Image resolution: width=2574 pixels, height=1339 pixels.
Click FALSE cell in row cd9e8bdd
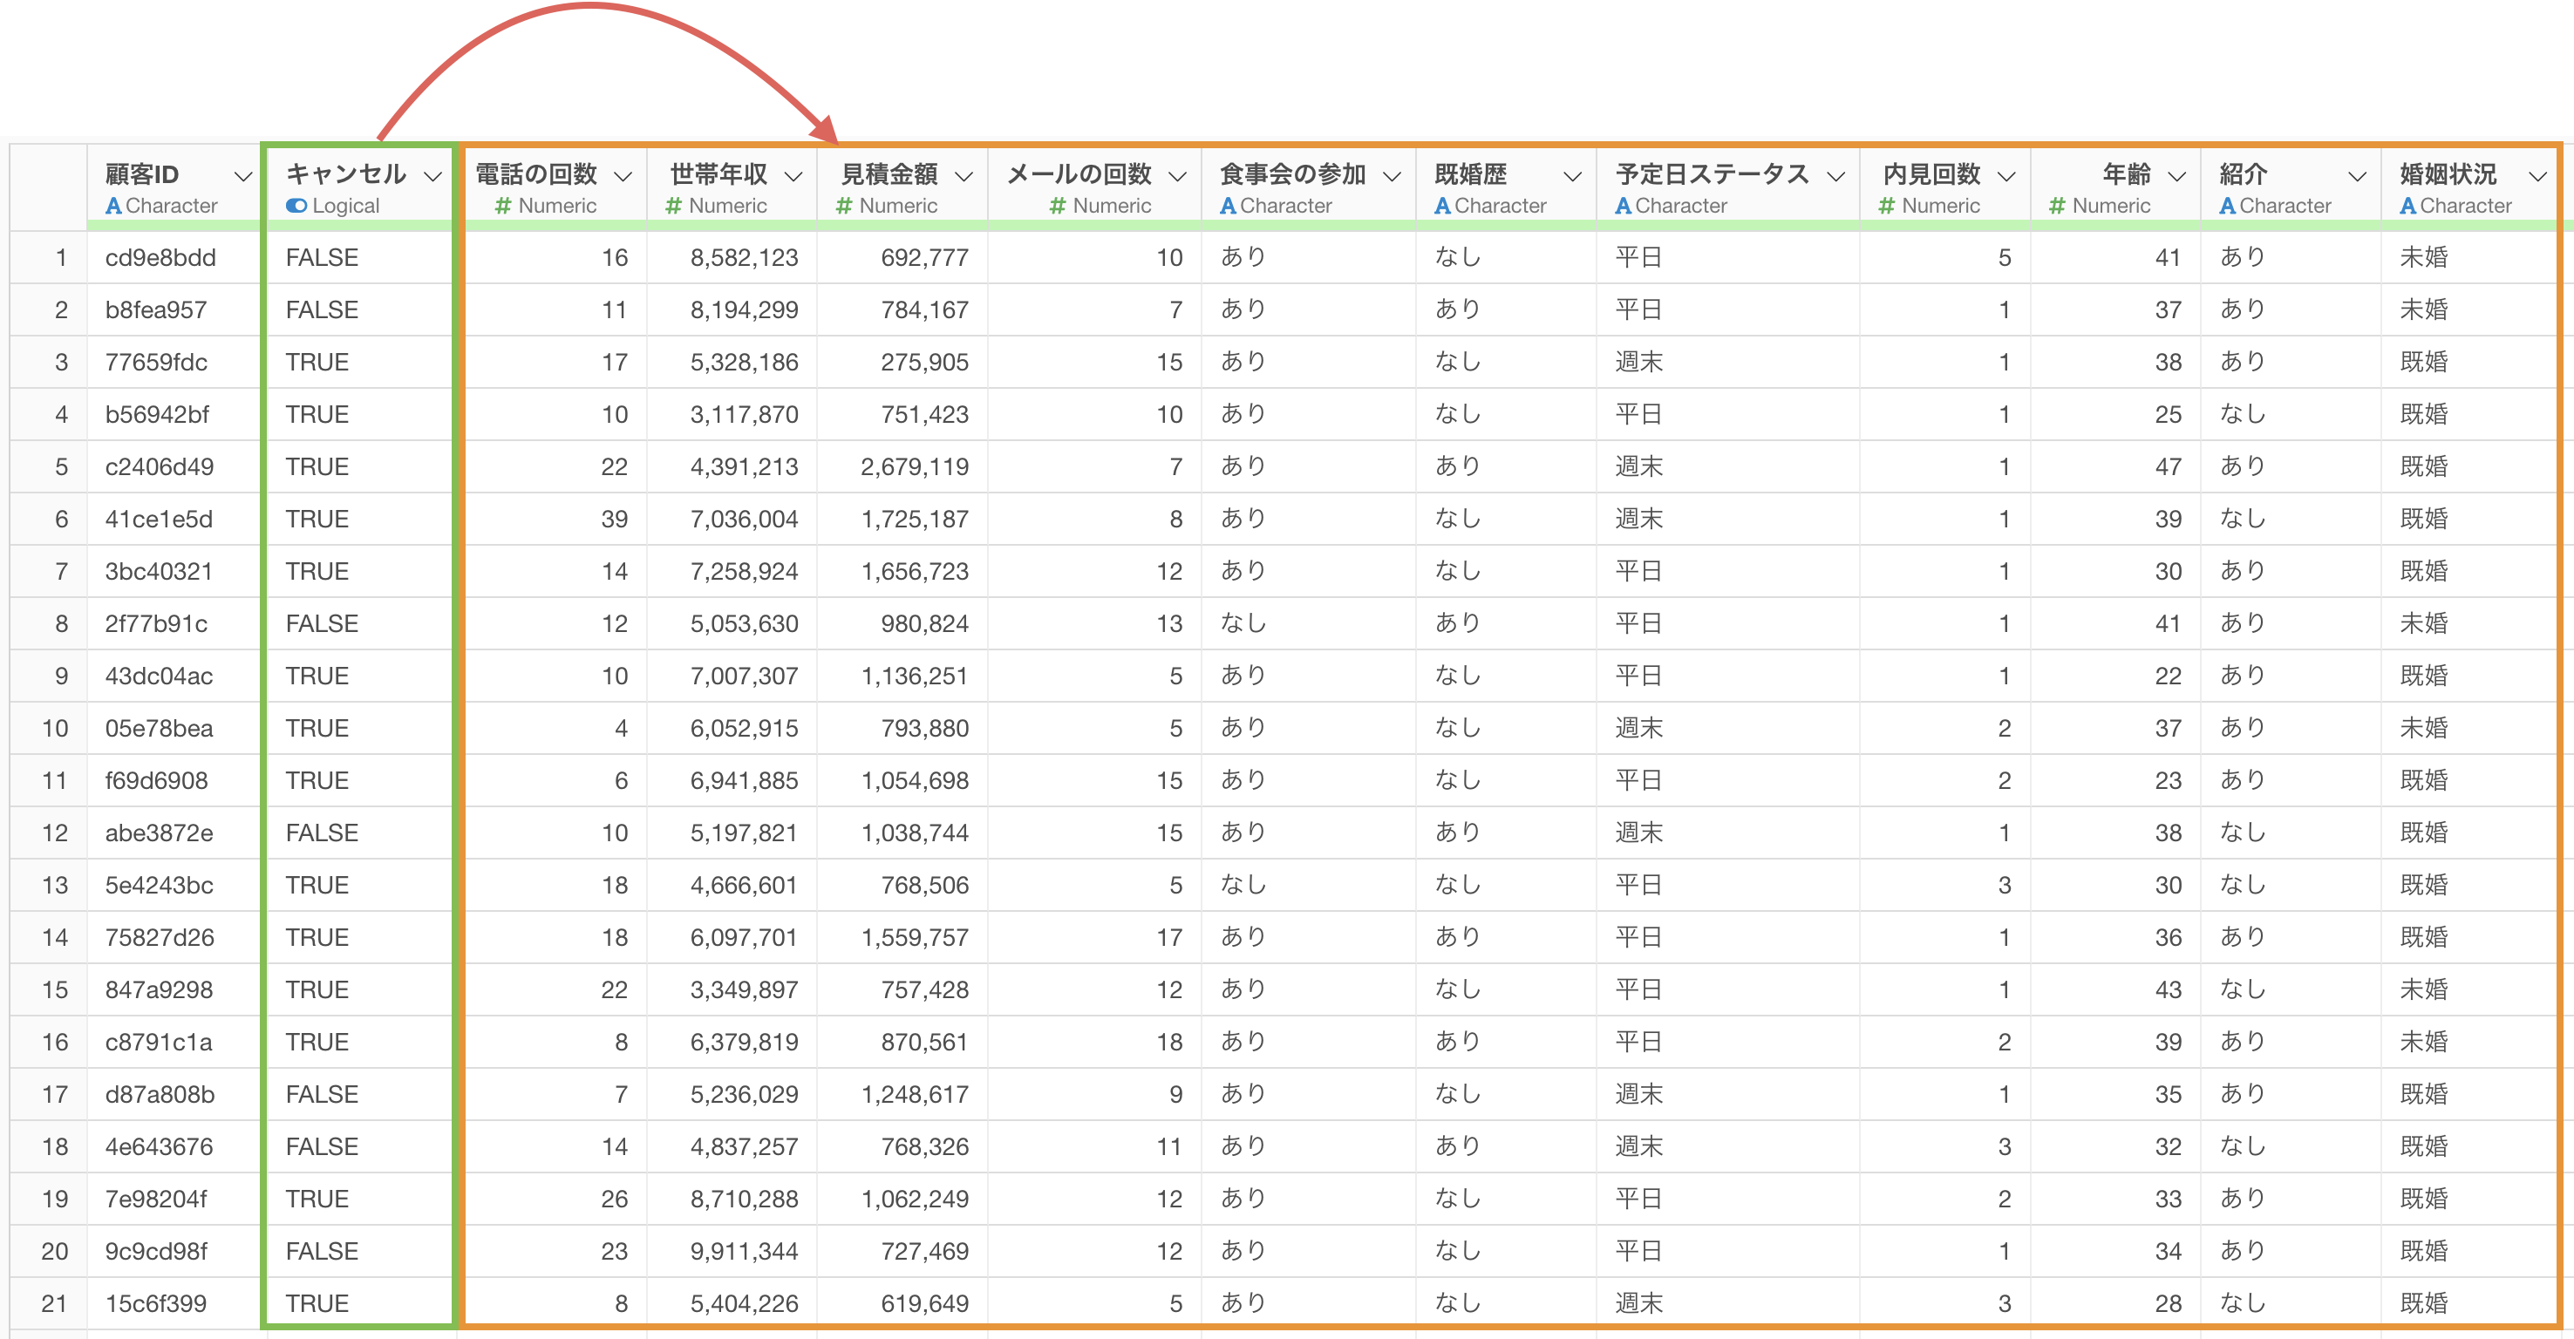[322, 258]
